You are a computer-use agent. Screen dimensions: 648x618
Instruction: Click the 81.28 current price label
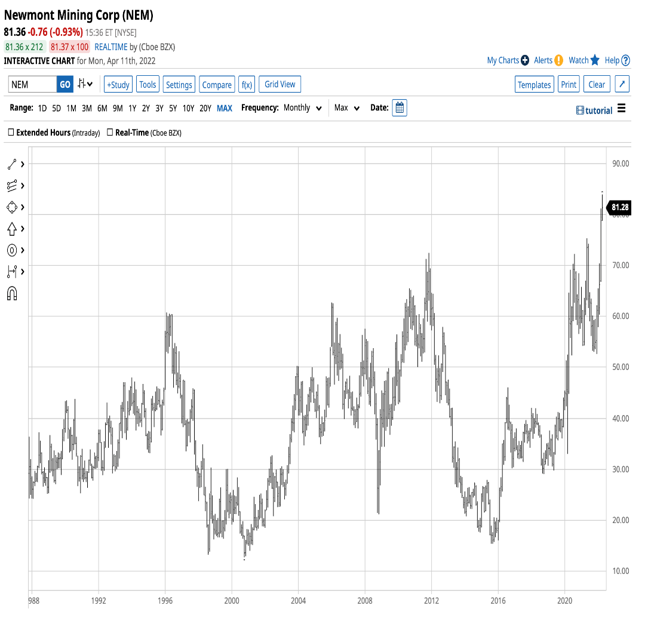pos(619,207)
